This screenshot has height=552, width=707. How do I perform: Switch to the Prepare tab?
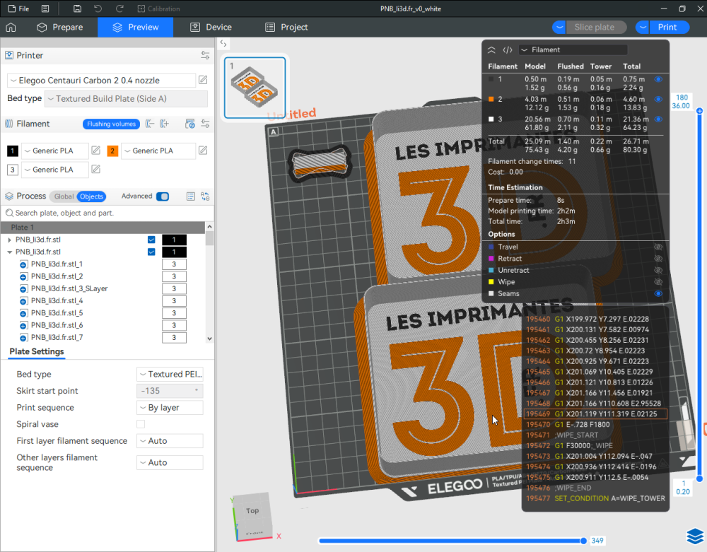point(61,27)
